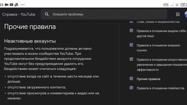Open article on artificial metrics inflation
Viewport: 187px width, 105px height.
point(162,65)
